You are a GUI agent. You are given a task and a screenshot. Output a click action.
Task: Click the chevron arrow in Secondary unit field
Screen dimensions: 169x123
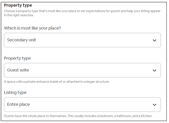pyautogui.click(x=155, y=40)
